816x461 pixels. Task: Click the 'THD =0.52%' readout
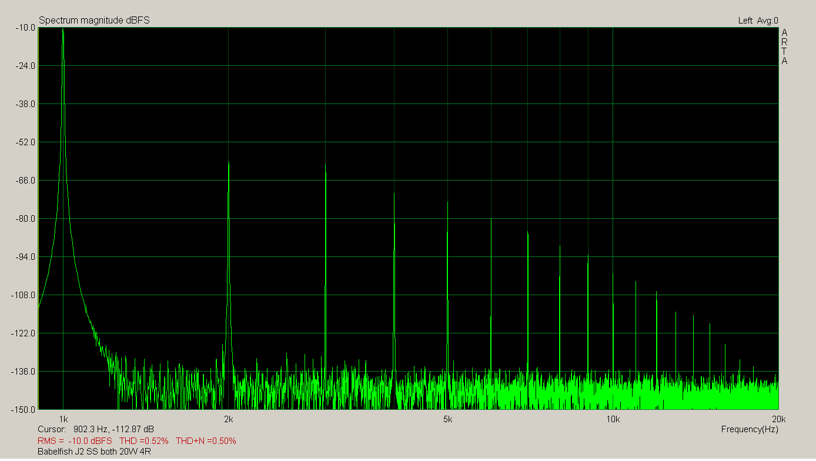tap(143, 440)
